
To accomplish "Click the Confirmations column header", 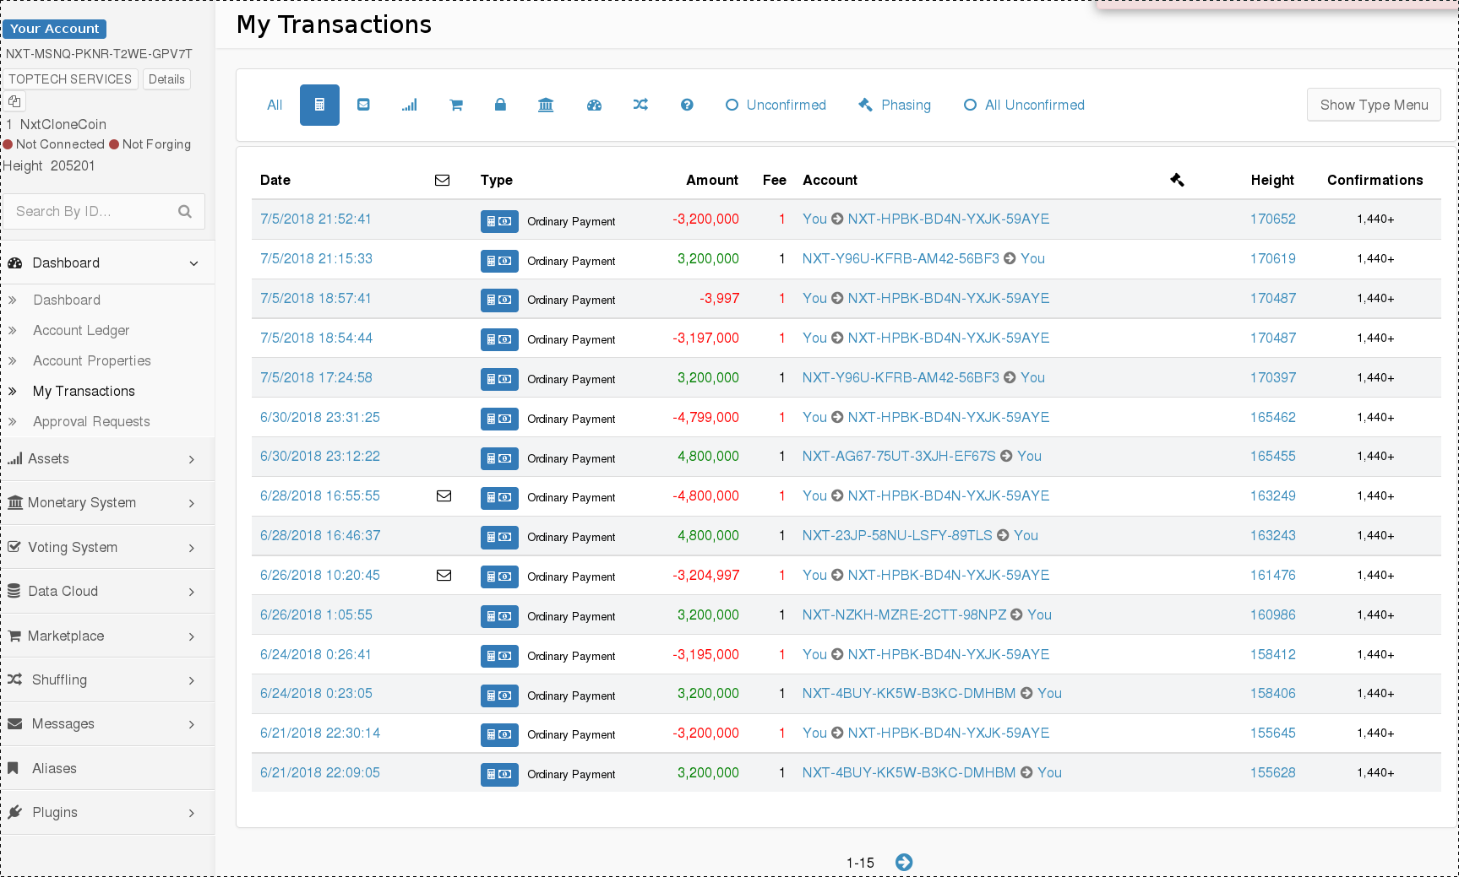I will [x=1375, y=180].
